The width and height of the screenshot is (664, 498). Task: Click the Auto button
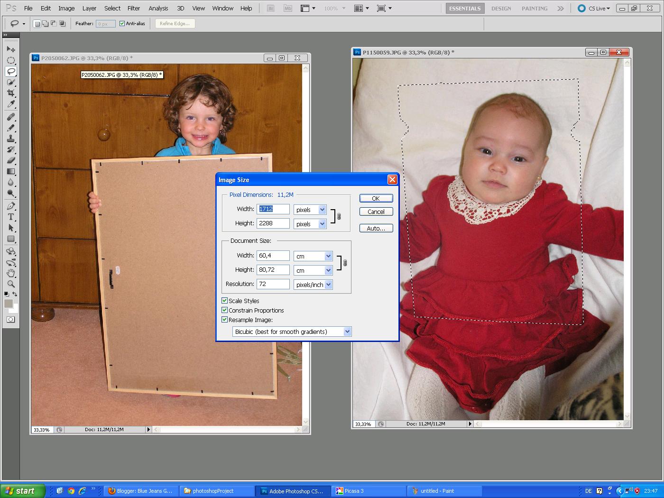tap(376, 228)
